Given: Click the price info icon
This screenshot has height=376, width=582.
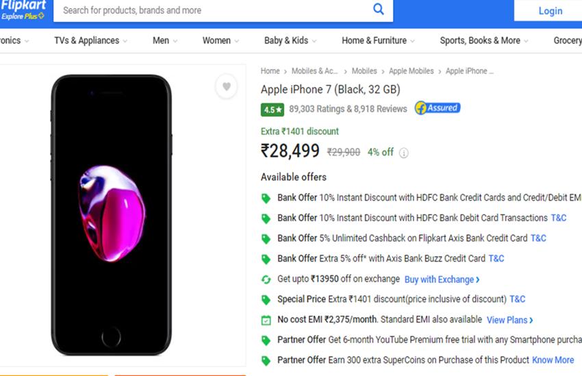Looking at the screenshot, I should (x=404, y=153).
